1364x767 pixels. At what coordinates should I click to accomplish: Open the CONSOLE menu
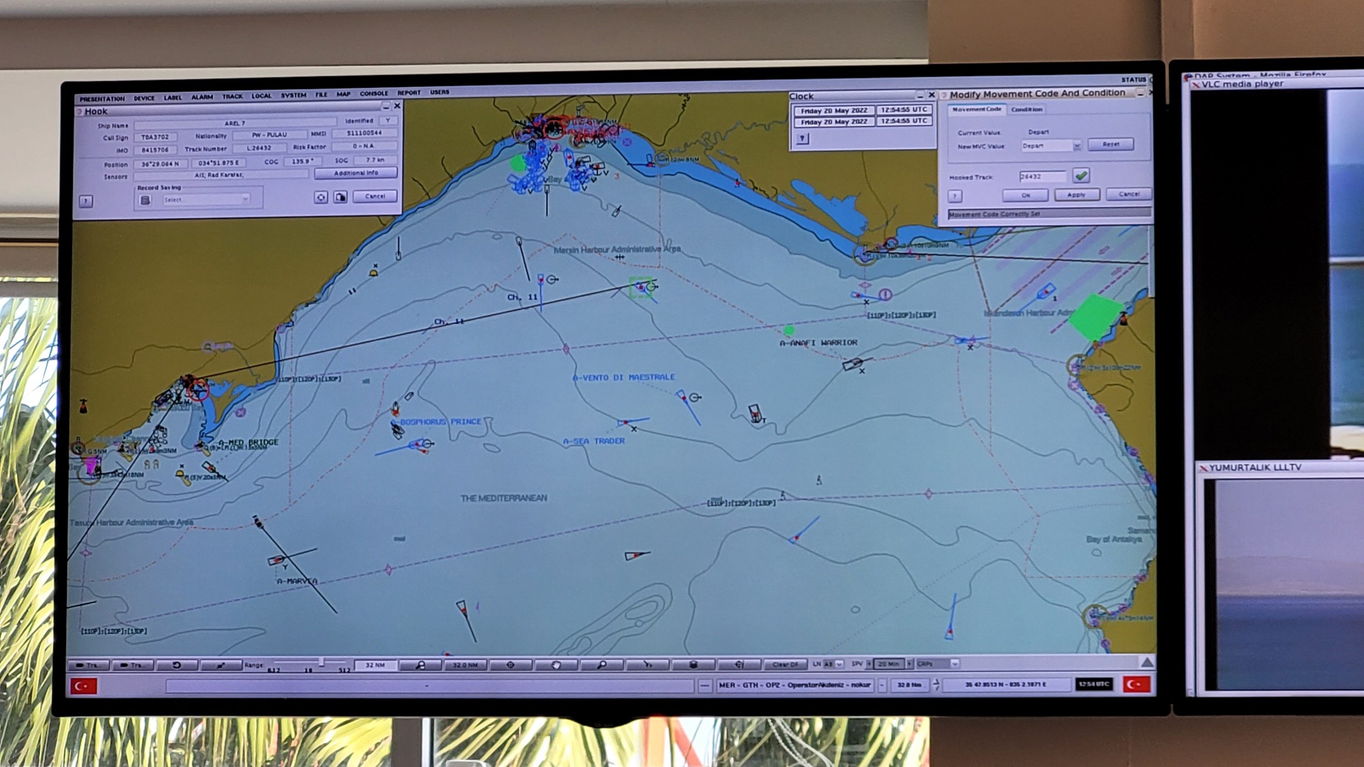coord(374,93)
